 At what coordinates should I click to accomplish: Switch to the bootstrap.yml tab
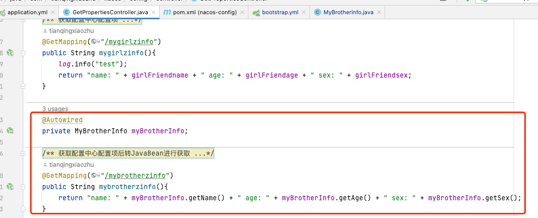coord(279,12)
